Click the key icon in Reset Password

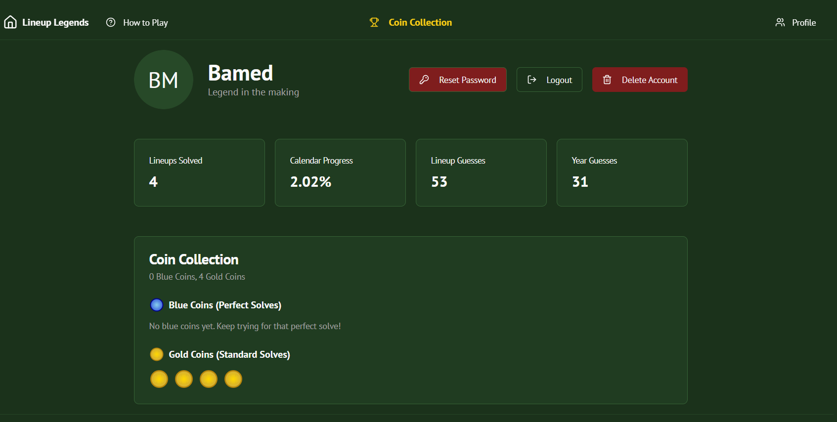coord(424,80)
